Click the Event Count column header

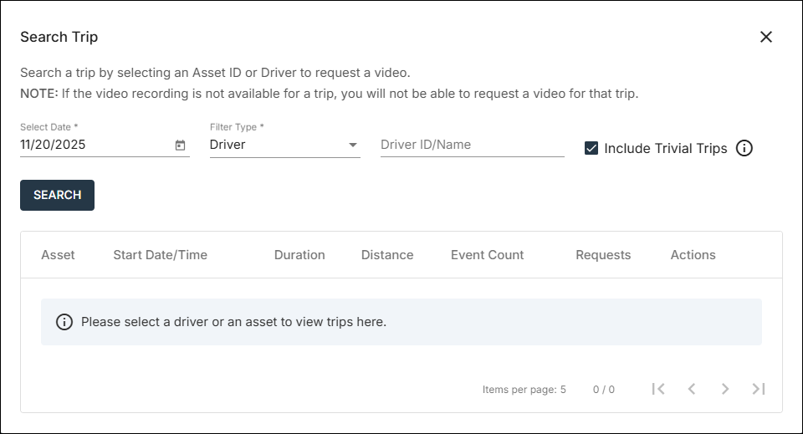(x=487, y=255)
